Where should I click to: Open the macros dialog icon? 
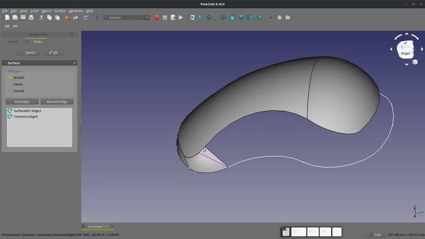[173, 18]
